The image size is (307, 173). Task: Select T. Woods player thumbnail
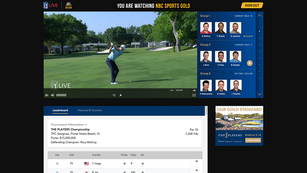coord(220,28)
